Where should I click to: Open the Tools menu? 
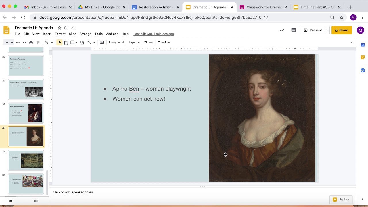[x=99, y=34]
